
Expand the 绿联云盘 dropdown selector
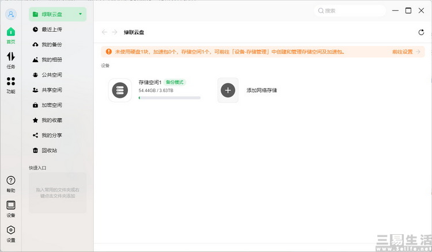tap(58, 14)
